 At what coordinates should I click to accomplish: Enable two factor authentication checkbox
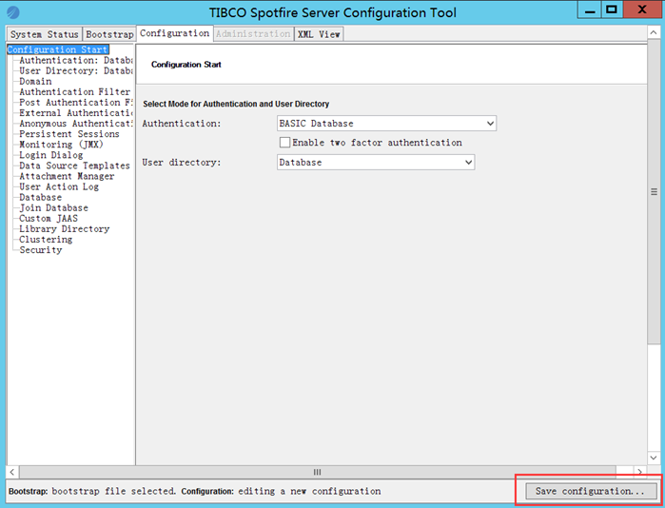(x=284, y=143)
